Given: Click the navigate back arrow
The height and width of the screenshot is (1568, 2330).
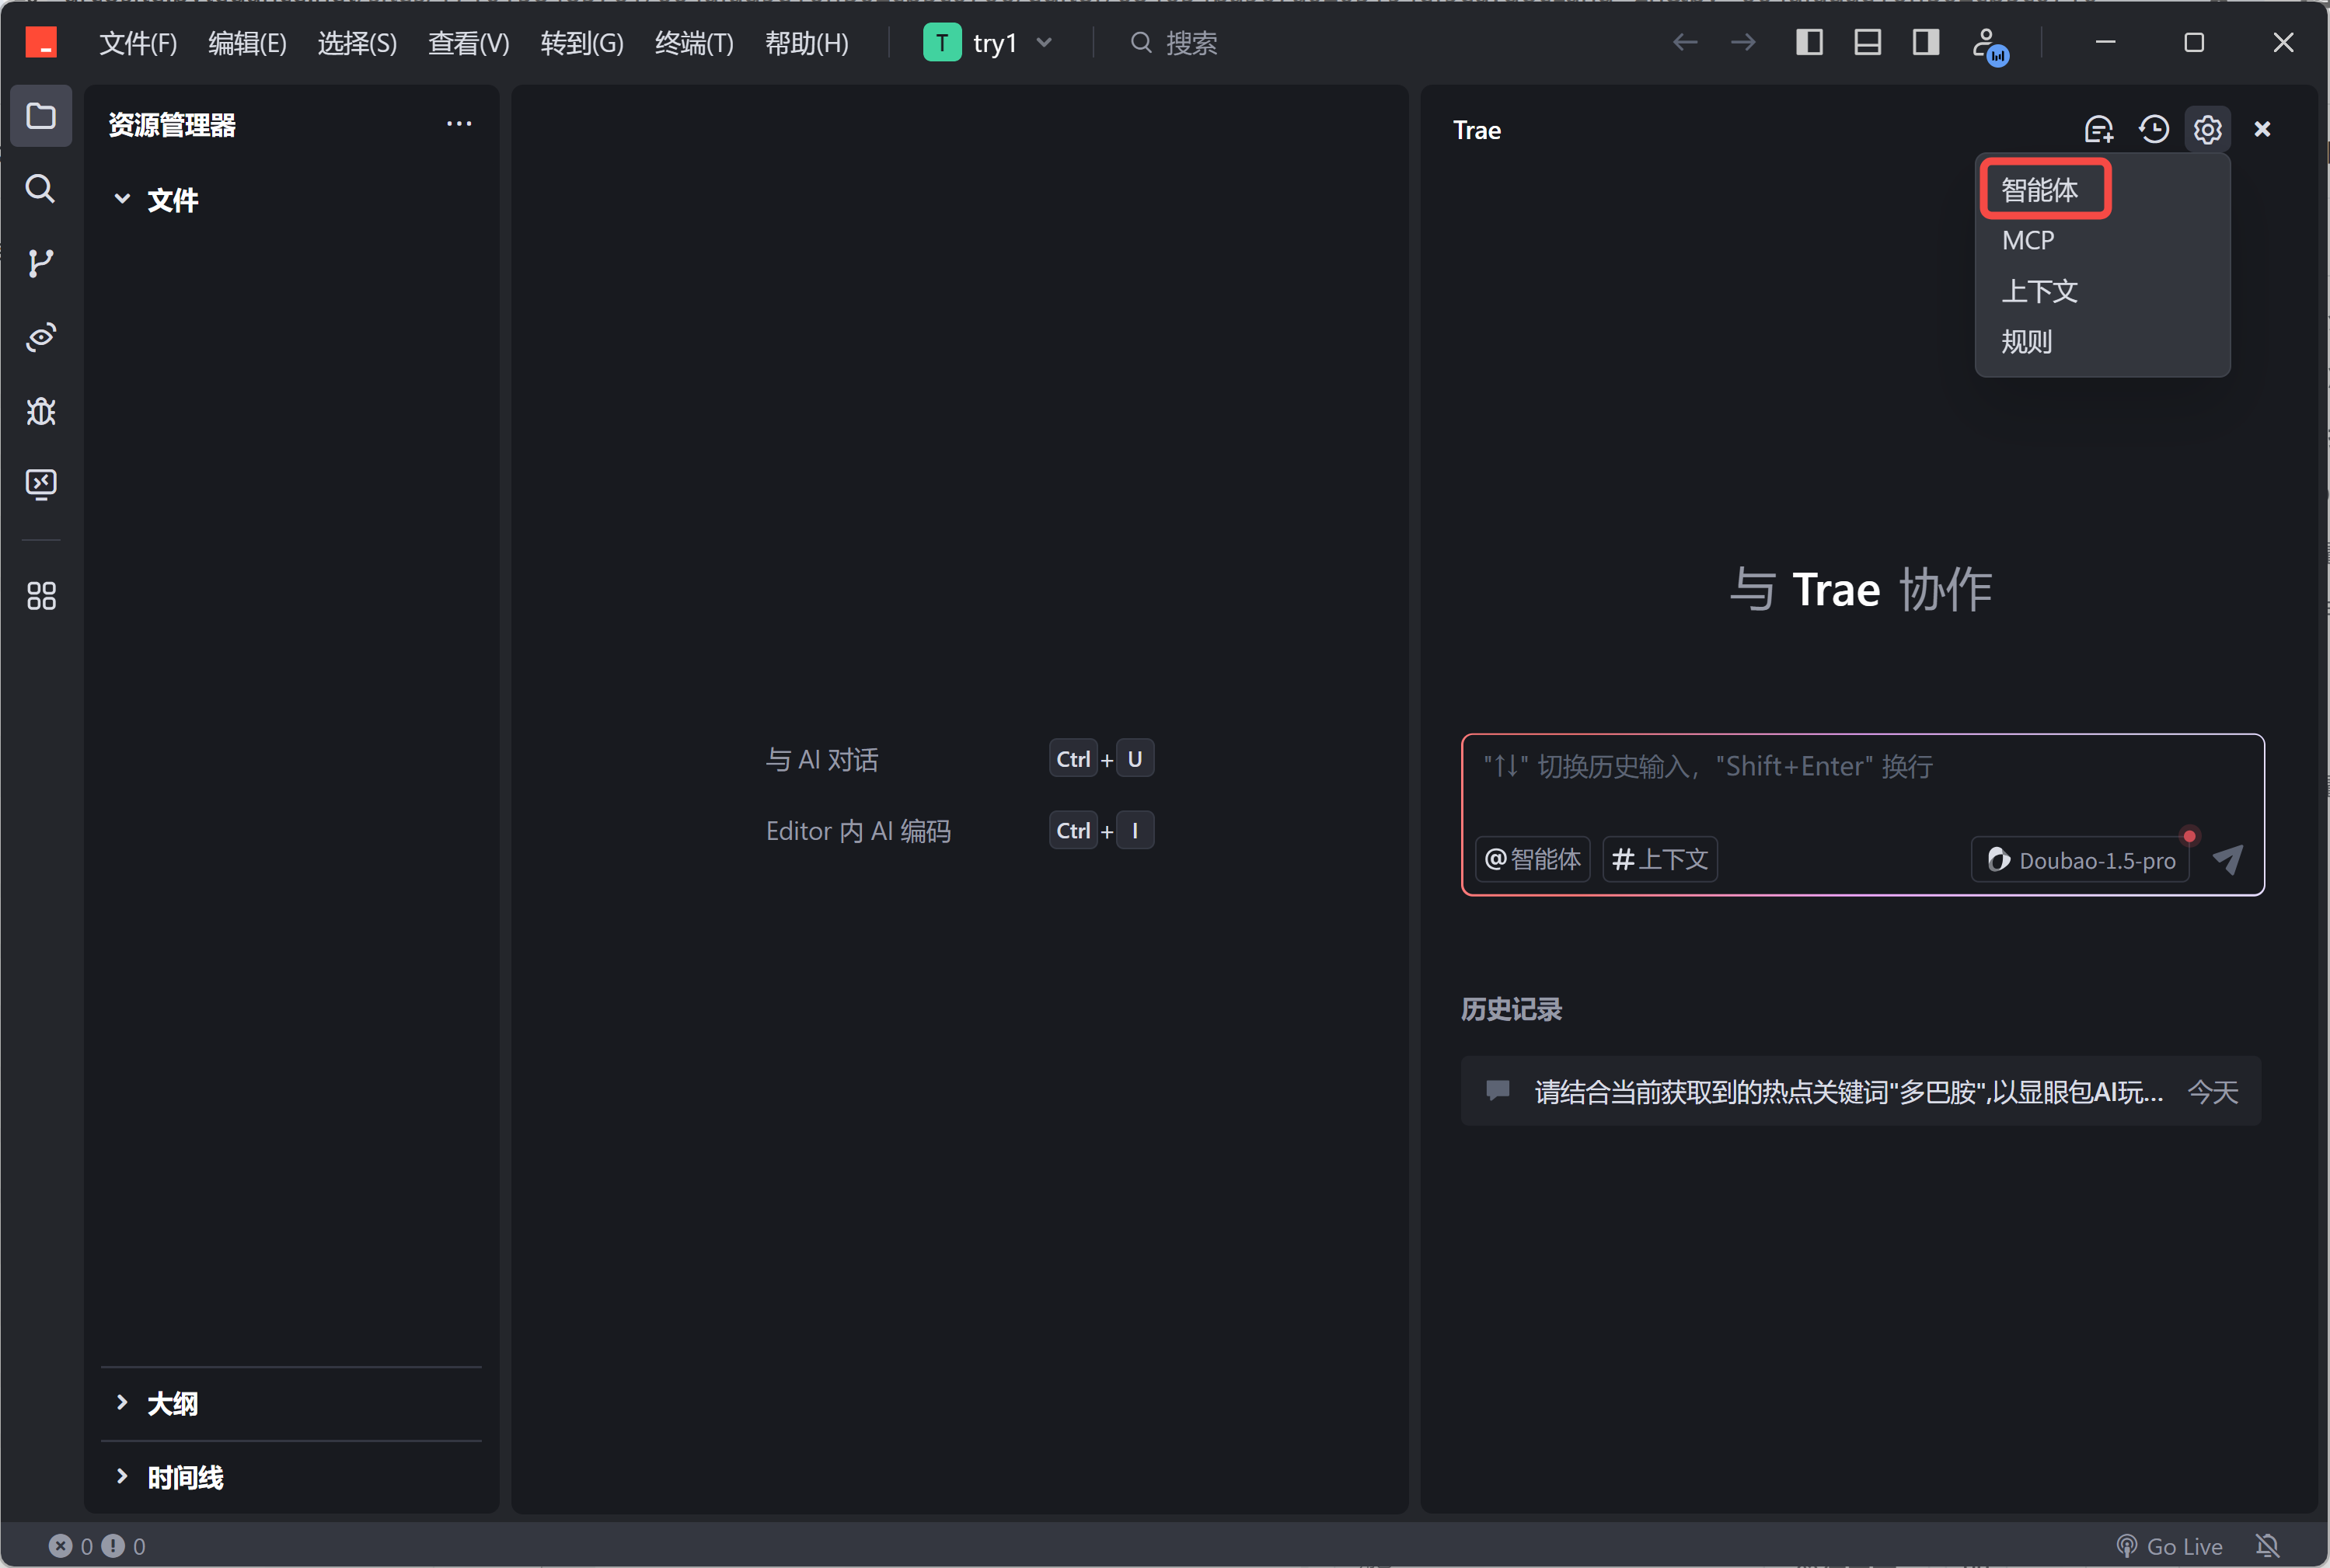Looking at the screenshot, I should 1685,42.
